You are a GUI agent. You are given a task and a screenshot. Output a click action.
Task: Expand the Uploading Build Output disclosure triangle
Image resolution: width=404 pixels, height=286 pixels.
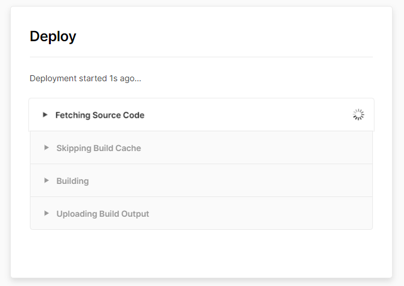46,213
